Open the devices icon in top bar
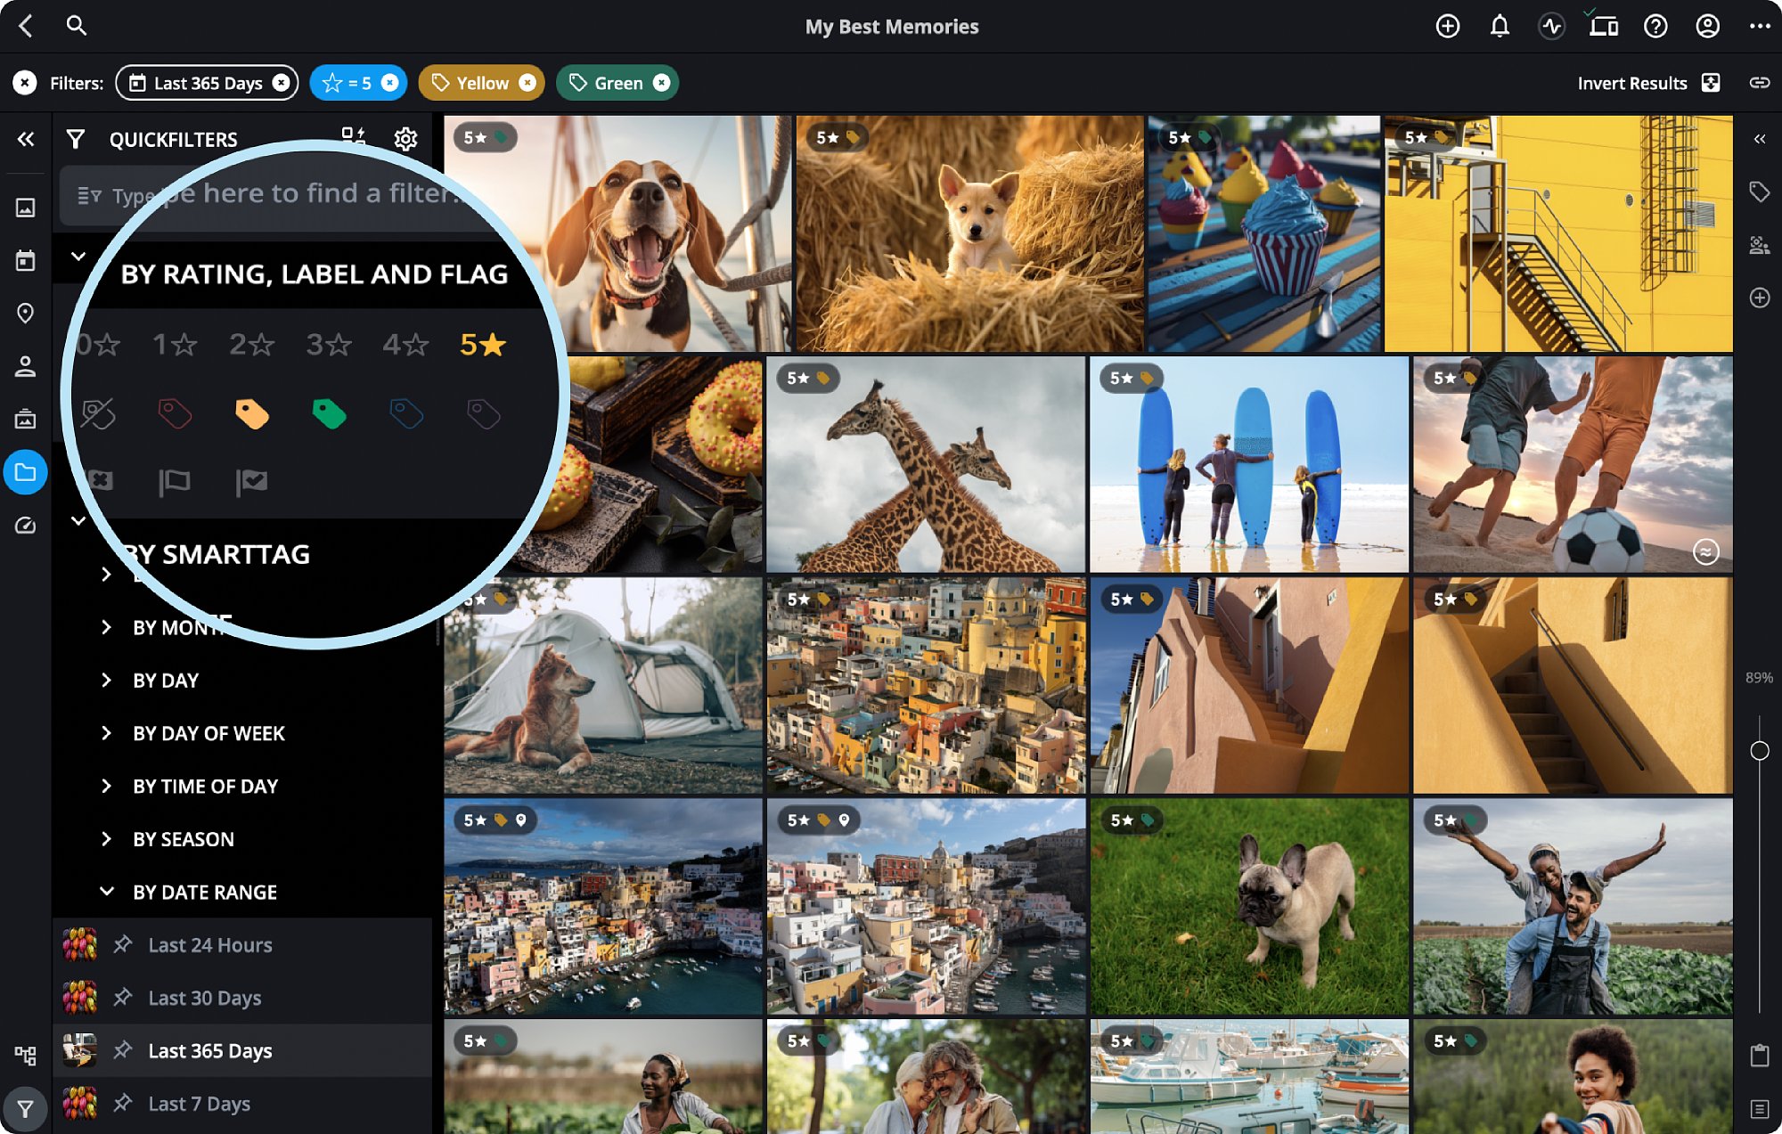Viewport: 1782px width, 1134px height. [1603, 25]
